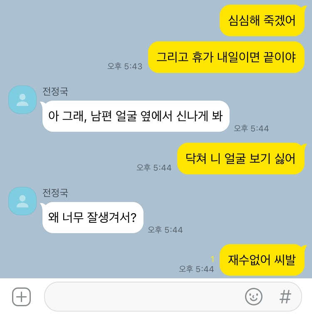Select the '아 그래, 남편 얼굴' white bubble
This screenshot has width=312, height=315.
coord(135,116)
